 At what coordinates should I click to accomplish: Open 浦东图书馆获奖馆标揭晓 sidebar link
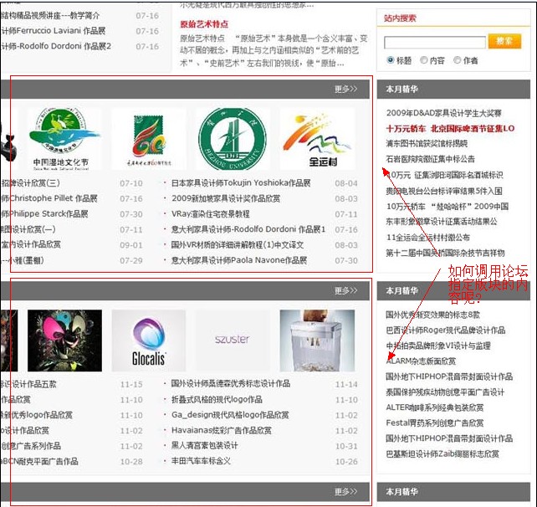point(427,144)
